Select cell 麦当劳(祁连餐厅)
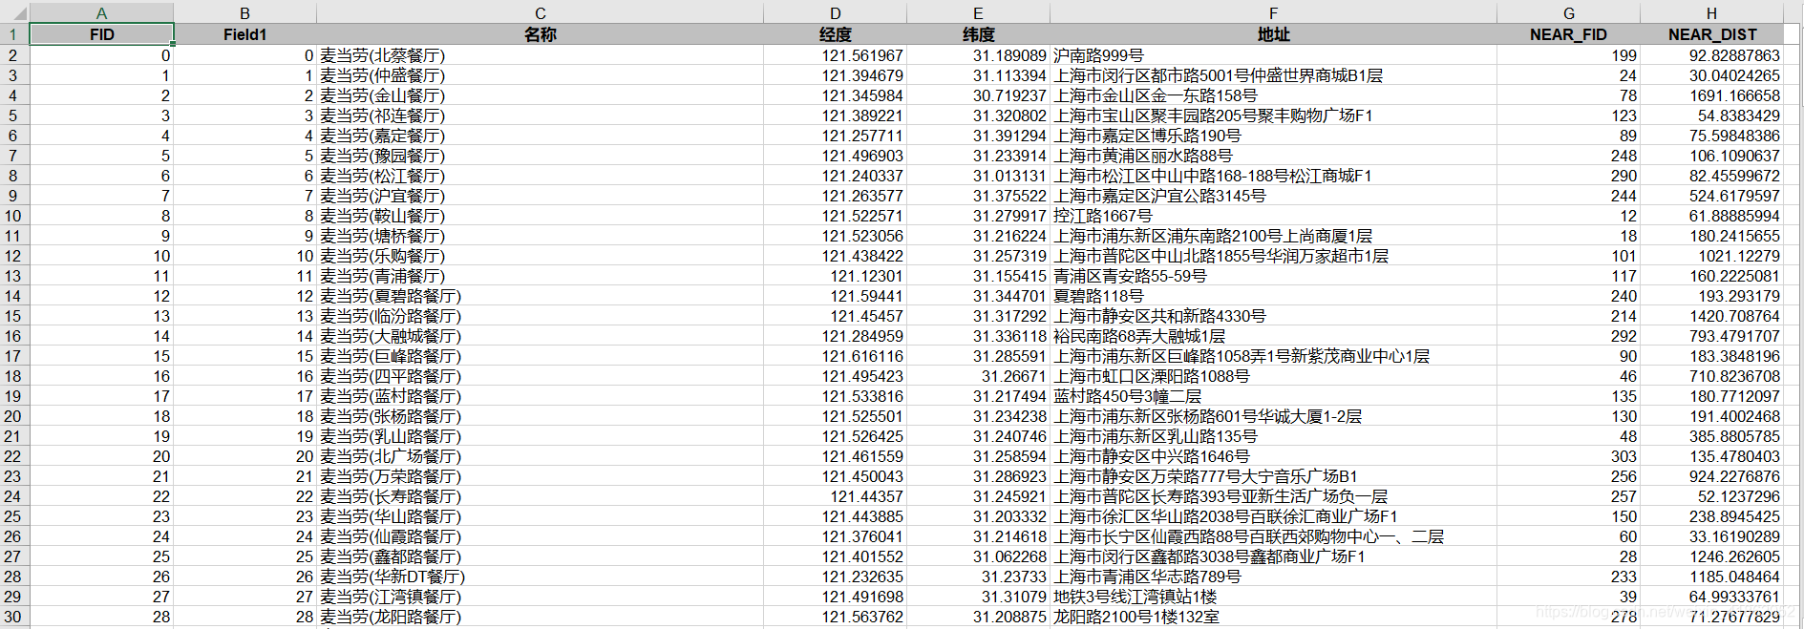Viewport: 1804px width, 629px height. [540, 115]
